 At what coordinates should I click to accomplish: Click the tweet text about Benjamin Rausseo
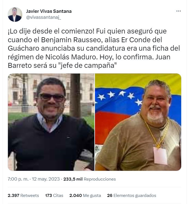click(94, 48)
